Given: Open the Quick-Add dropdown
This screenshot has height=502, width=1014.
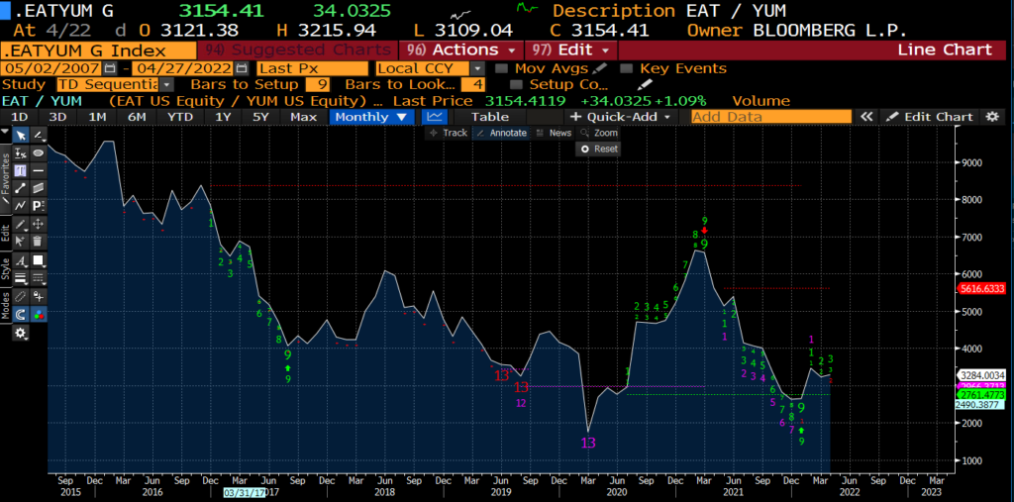Looking at the screenshot, I should [624, 117].
